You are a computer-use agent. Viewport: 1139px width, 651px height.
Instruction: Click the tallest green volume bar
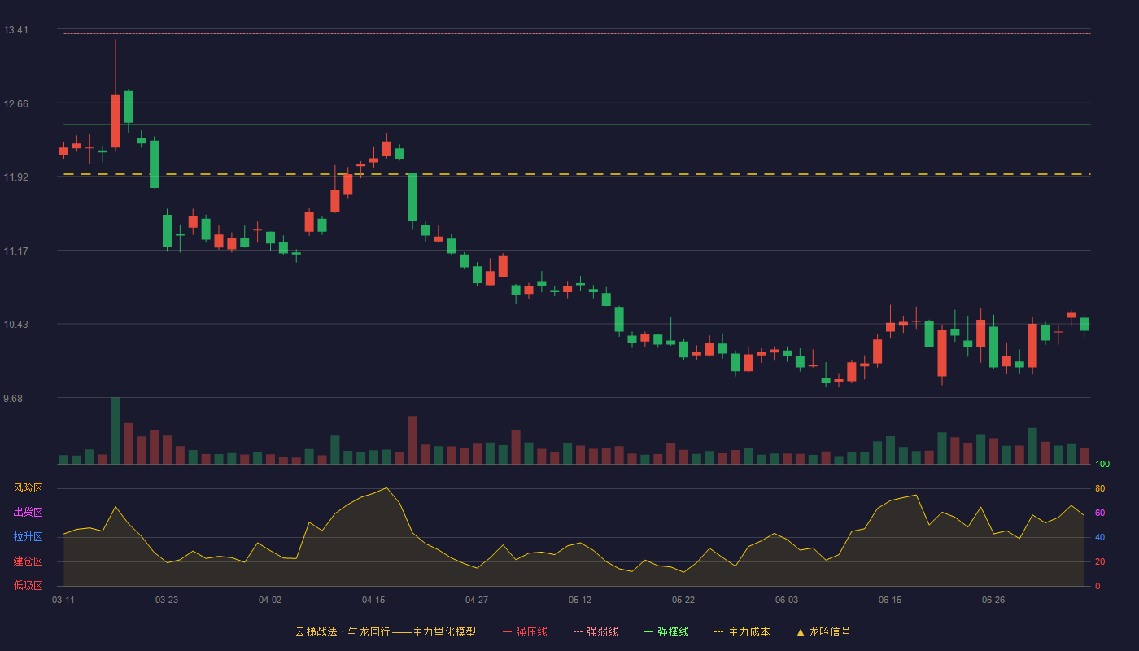[x=116, y=430]
